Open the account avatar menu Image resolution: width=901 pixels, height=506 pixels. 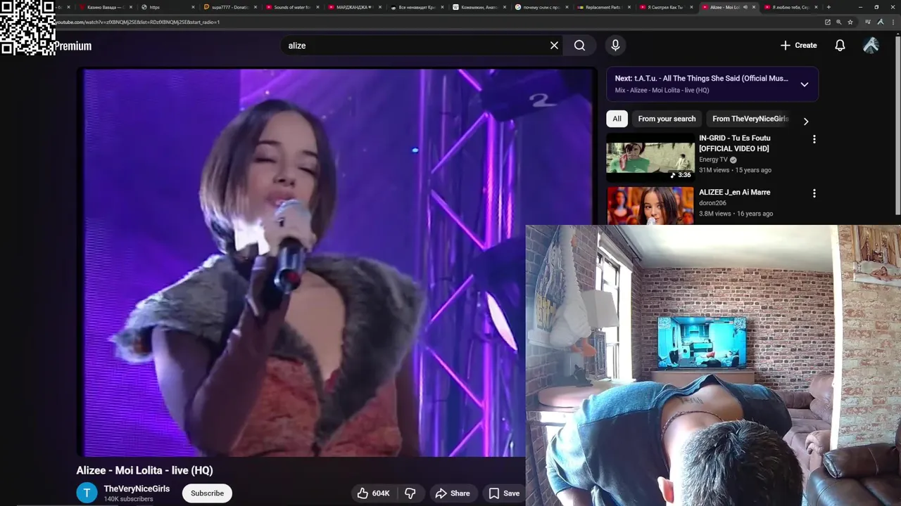pos(871,45)
